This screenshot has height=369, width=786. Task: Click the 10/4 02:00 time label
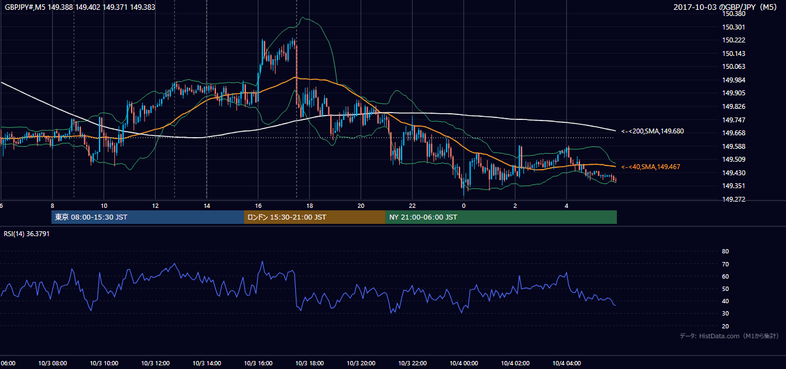tap(515, 363)
